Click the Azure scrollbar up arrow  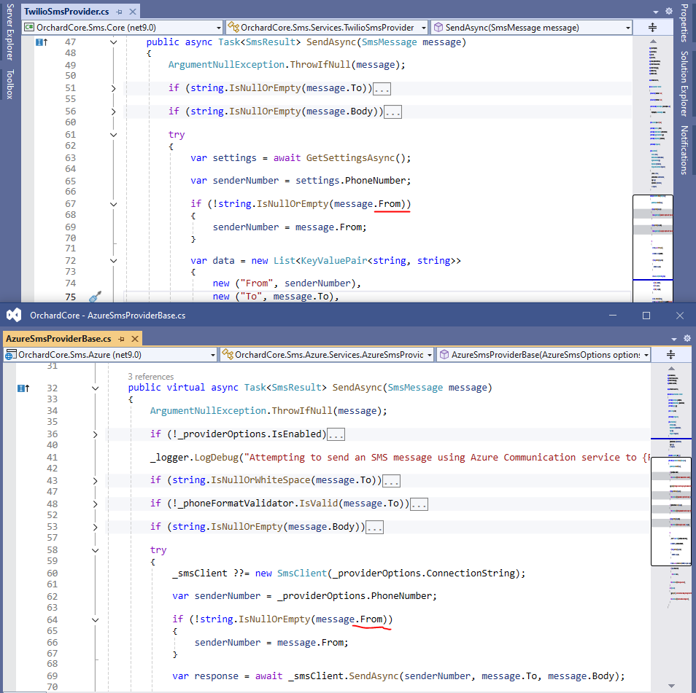pos(671,369)
